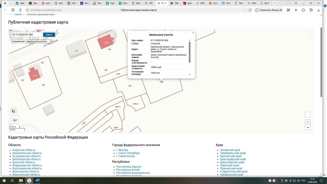This screenshot has height=184, width=327.
Task: Open г. Москва link
Action: 122,150
